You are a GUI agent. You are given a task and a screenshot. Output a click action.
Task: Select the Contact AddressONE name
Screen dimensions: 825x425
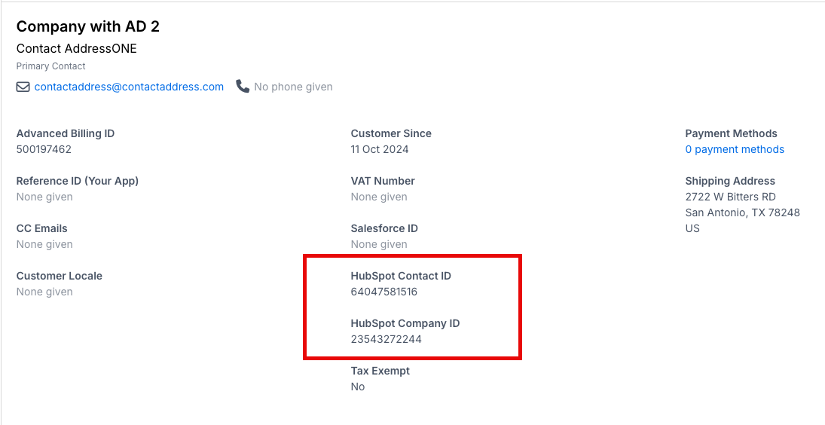(77, 48)
